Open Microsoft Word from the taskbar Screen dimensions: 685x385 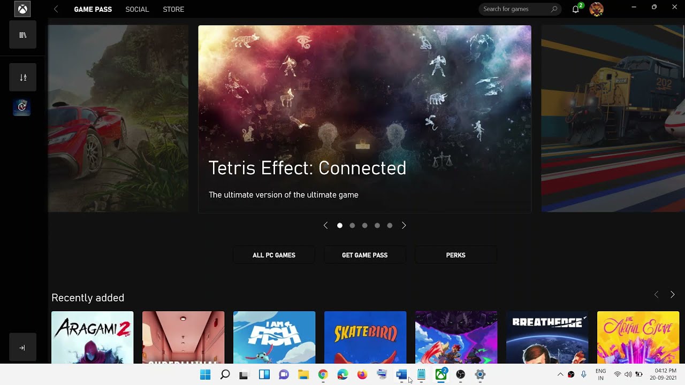click(x=401, y=375)
